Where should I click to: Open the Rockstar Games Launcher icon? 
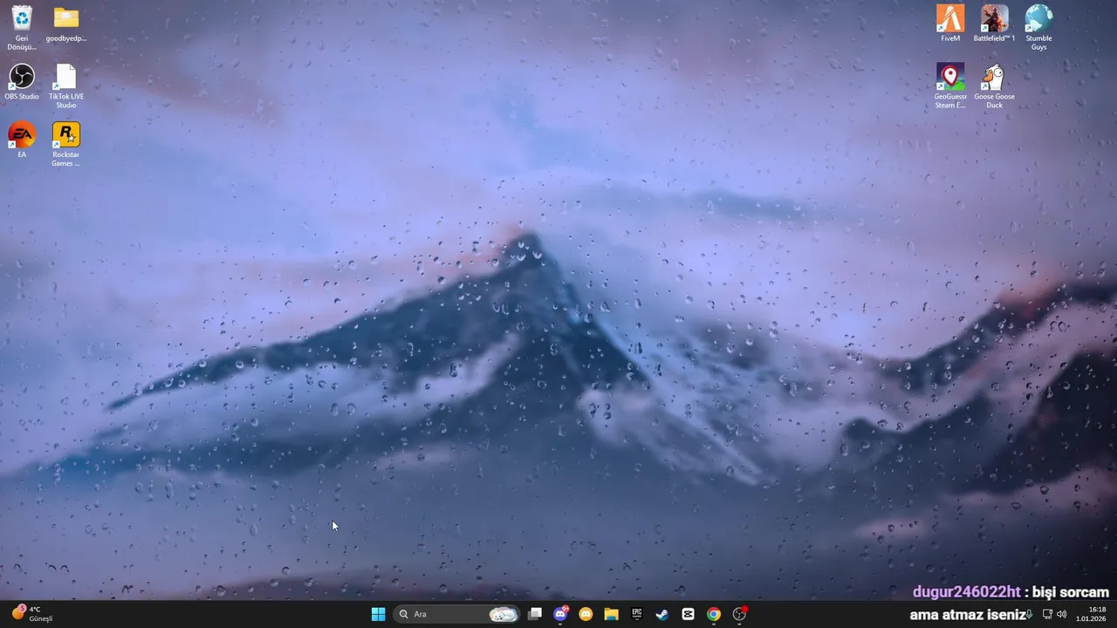66,144
